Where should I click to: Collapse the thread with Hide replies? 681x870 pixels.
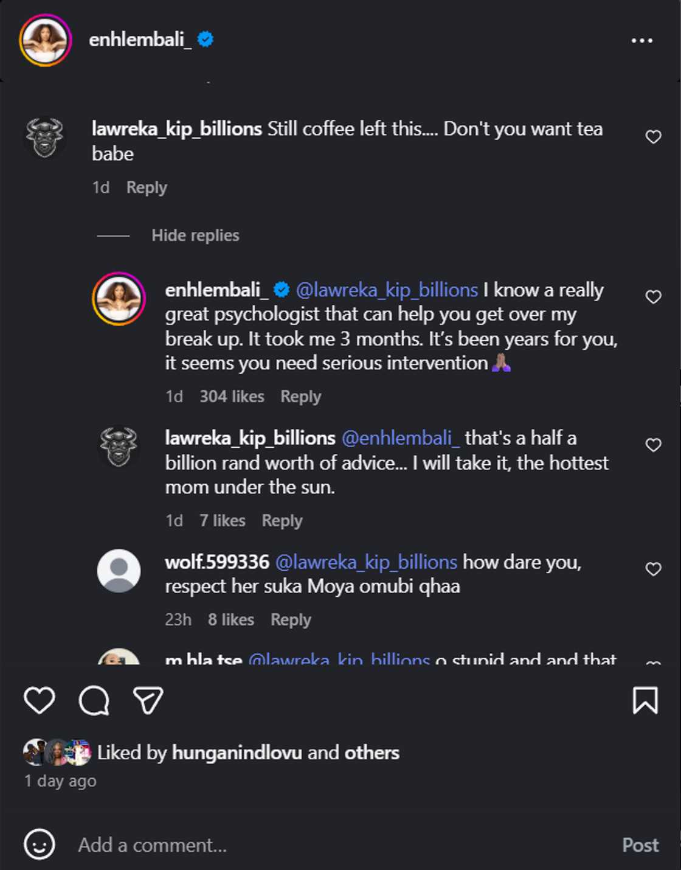tap(195, 235)
